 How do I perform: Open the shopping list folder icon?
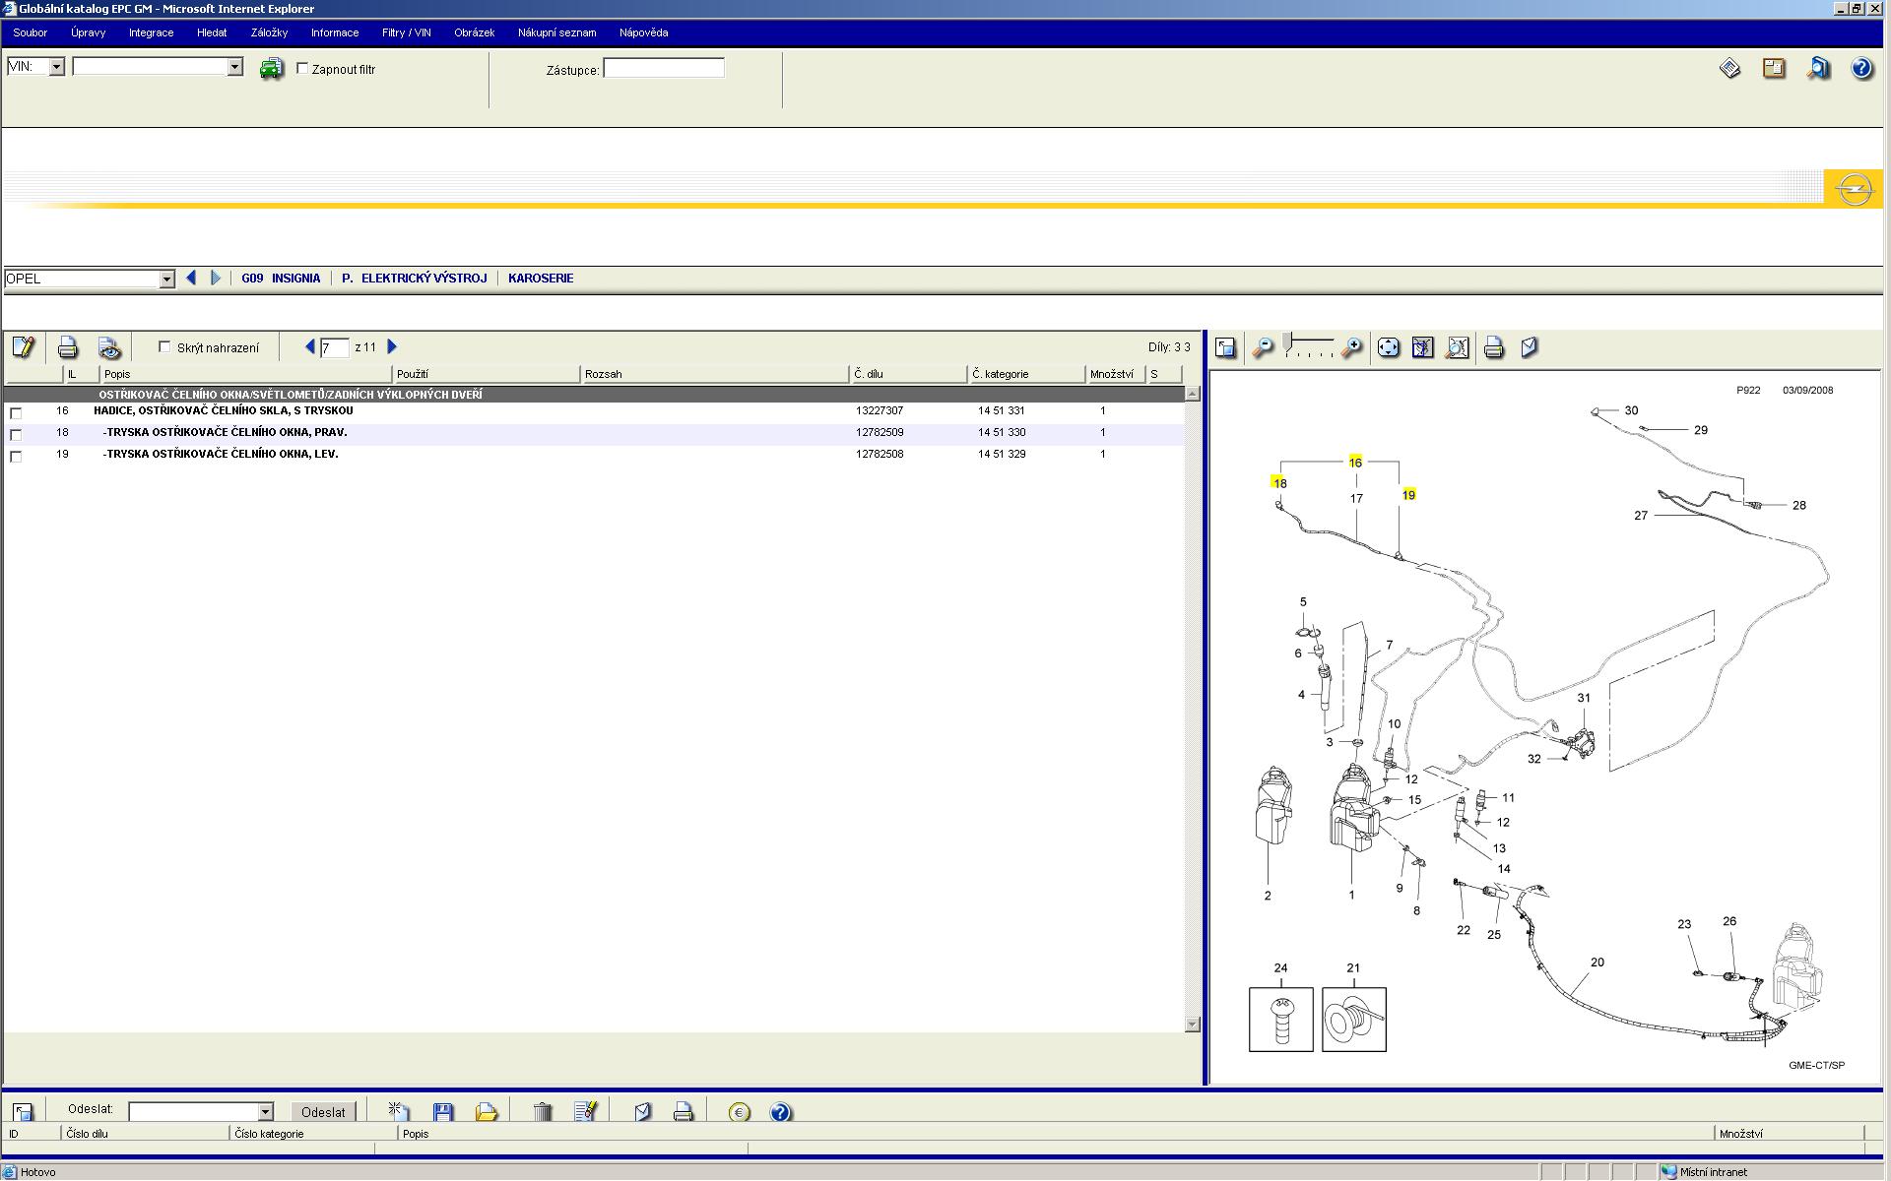click(x=487, y=1112)
